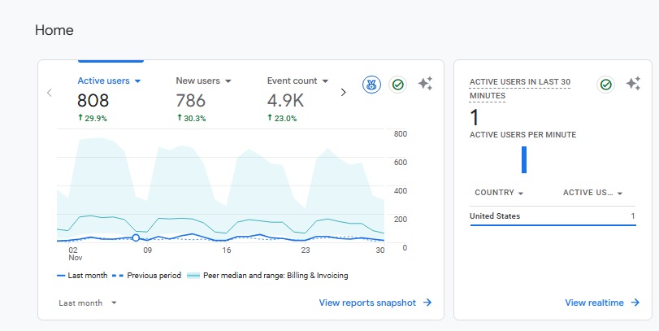The image size is (659, 331).
Task: Select the Active users metric tab
Action: coord(109,81)
